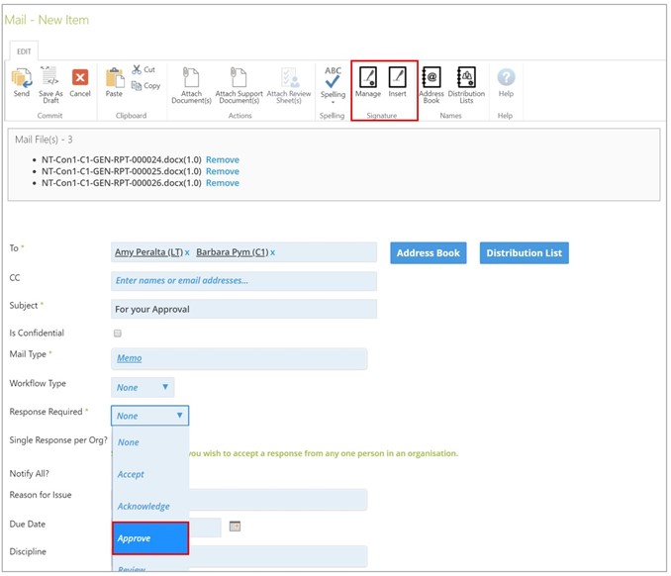Image resolution: width=671 pixels, height=576 pixels.
Task: Remove recipient Amy Peralta (LT)
Action: coord(187,253)
